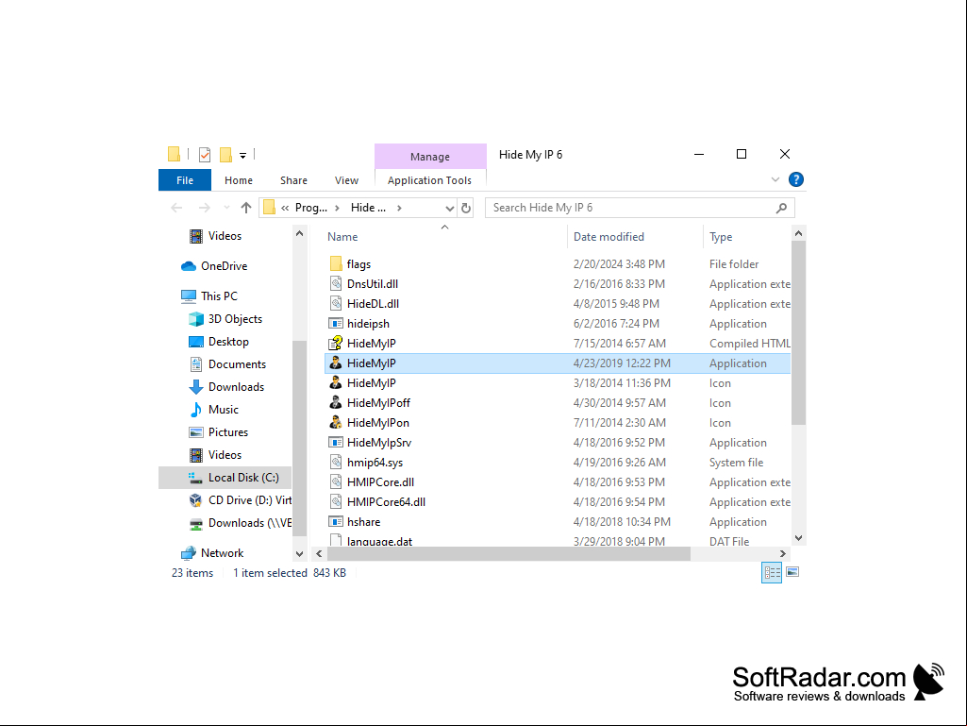
Task: Select the Manage contextual tab
Action: tap(430, 157)
